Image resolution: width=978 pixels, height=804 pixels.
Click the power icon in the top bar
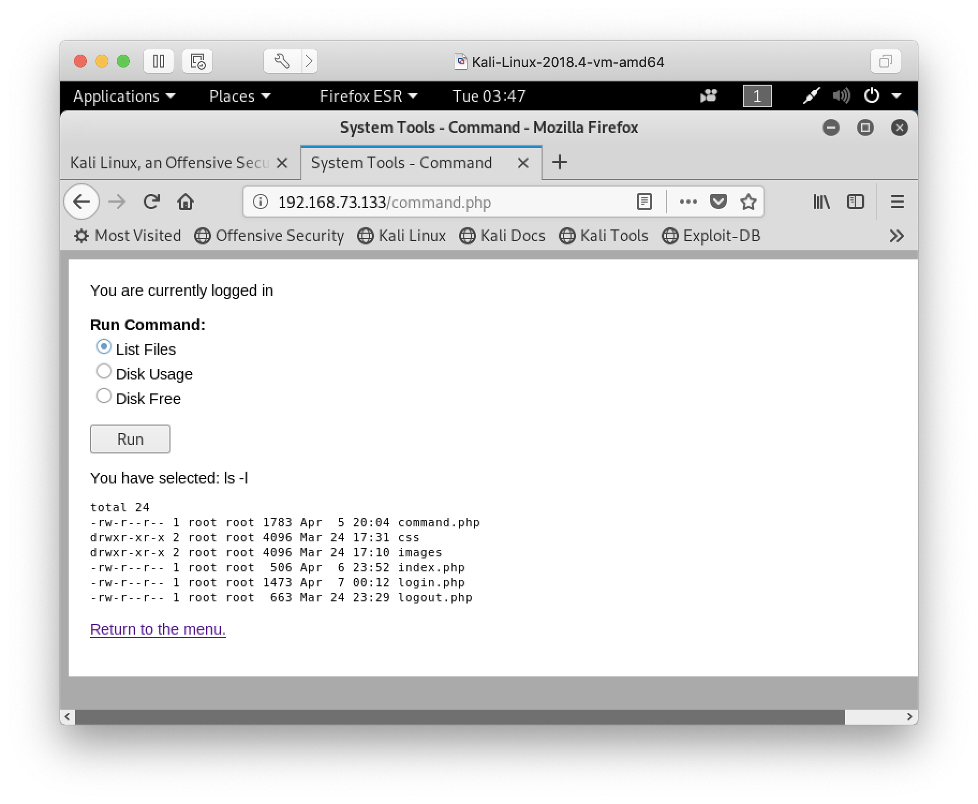(872, 96)
